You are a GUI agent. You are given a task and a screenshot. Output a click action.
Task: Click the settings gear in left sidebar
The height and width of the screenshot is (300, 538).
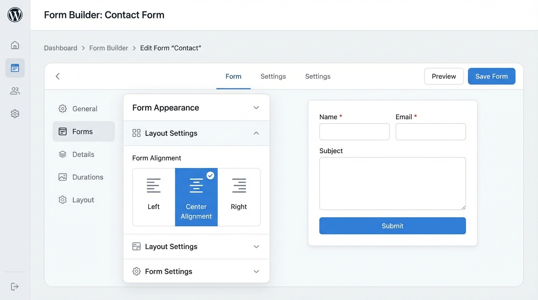[14, 113]
